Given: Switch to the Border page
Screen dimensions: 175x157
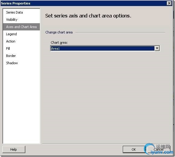Looking at the screenshot, I should tap(21, 56).
